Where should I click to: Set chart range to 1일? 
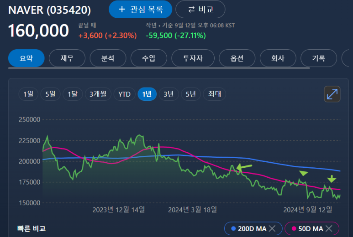(x=28, y=94)
